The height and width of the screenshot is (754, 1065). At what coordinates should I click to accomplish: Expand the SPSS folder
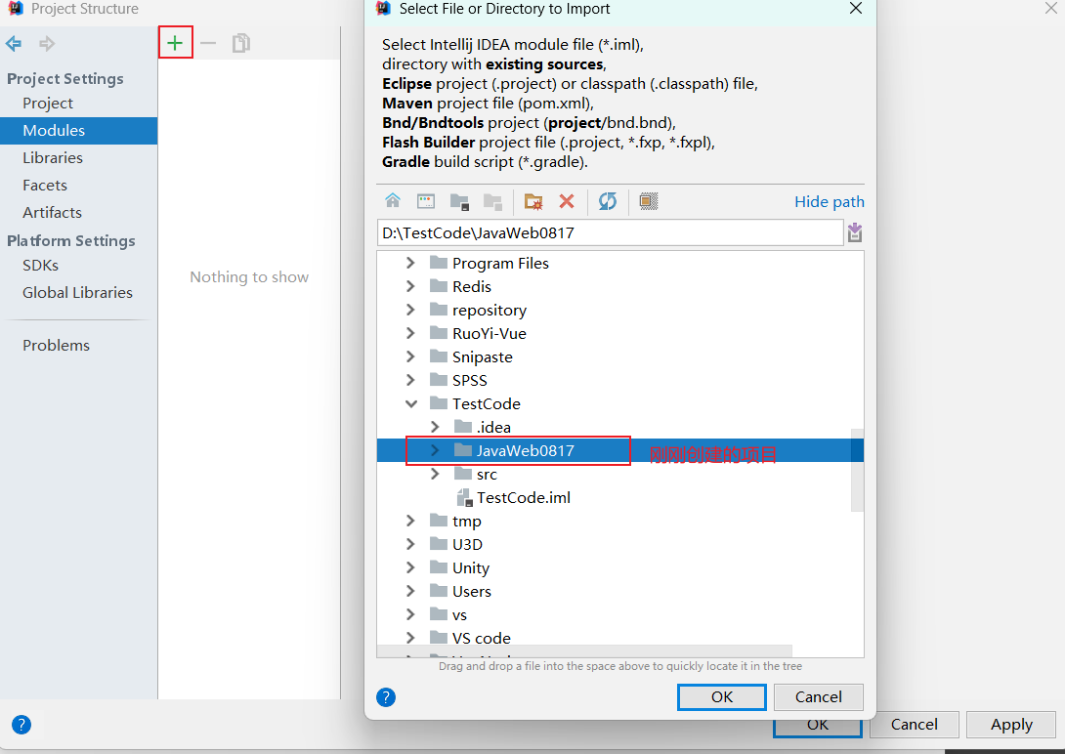[410, 380]
